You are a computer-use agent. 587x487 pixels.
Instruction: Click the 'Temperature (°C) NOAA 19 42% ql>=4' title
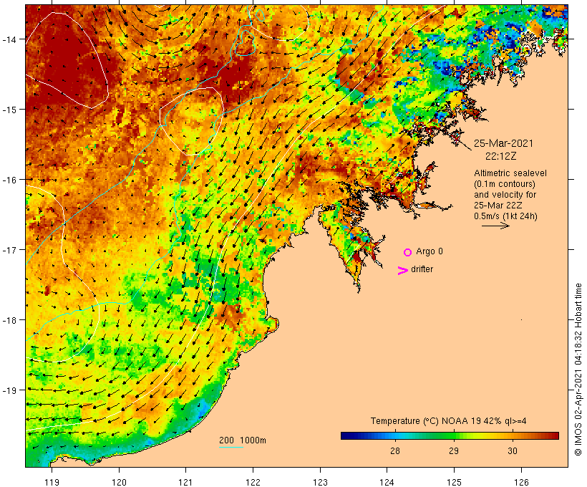[449, 421]
